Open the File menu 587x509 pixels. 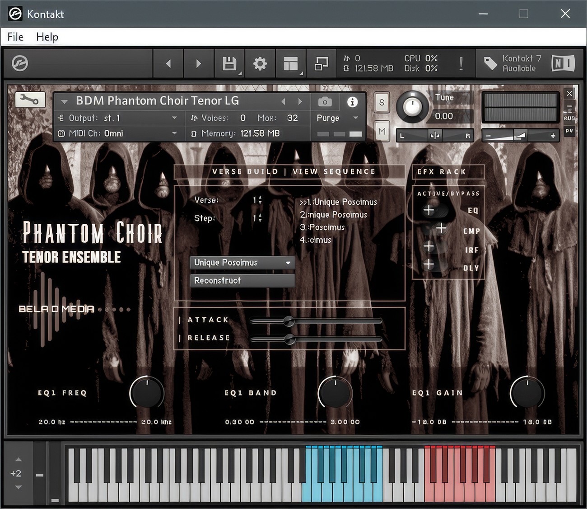click(x=15, y=37)
